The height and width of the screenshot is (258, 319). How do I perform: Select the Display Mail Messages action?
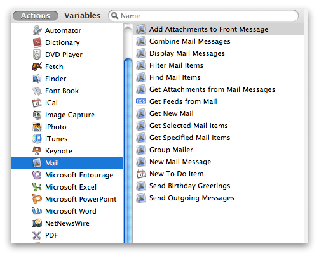tap(219, 53)
